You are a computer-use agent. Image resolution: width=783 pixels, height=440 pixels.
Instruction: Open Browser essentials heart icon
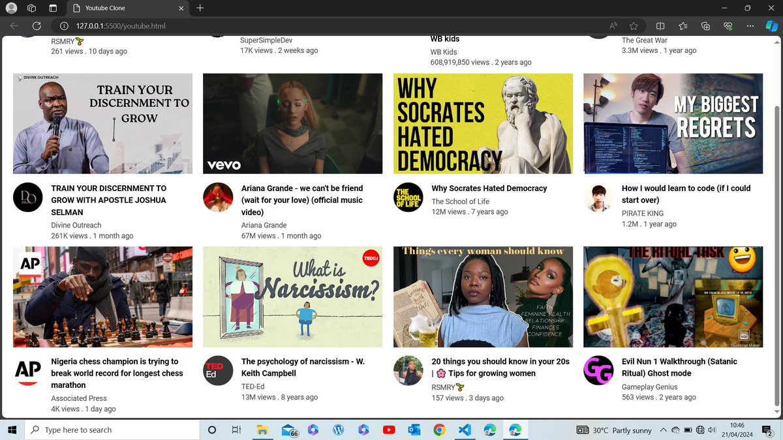pos(728,26)
